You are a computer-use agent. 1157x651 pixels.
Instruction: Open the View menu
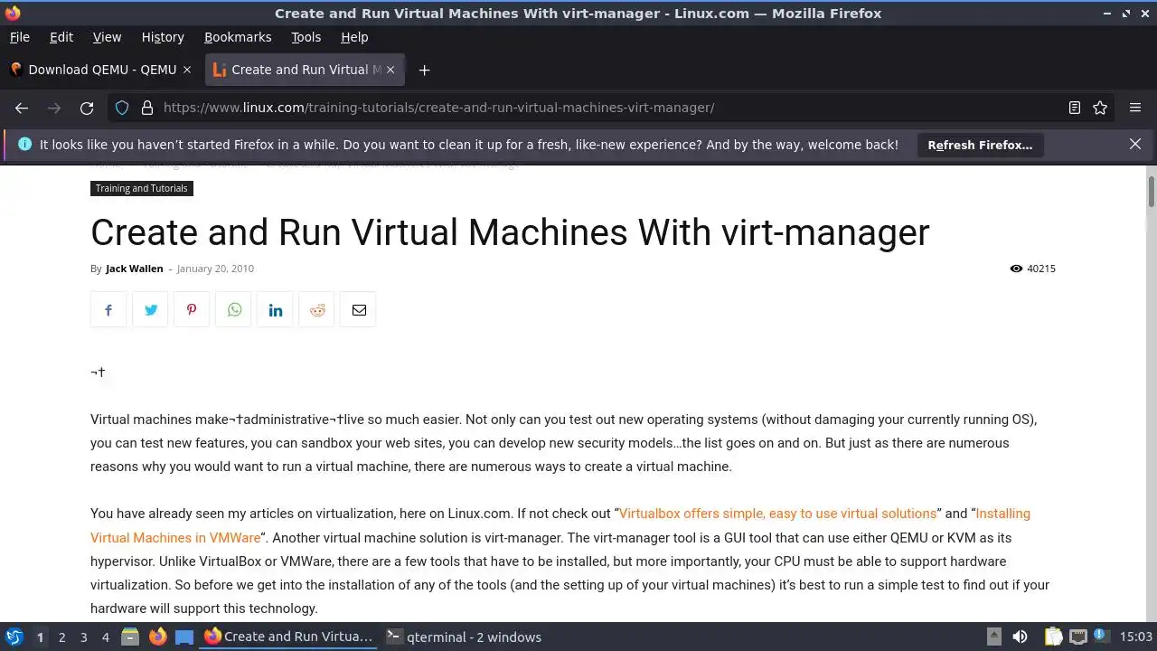tap(107, 37)
